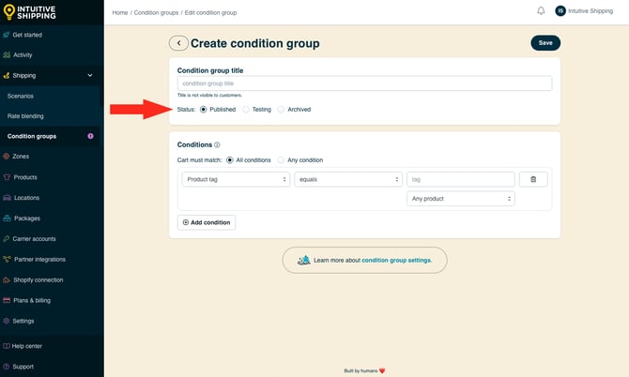Open Rate blending in sidebar
Screen dimensions: 629x377
(x=25, y=116)
